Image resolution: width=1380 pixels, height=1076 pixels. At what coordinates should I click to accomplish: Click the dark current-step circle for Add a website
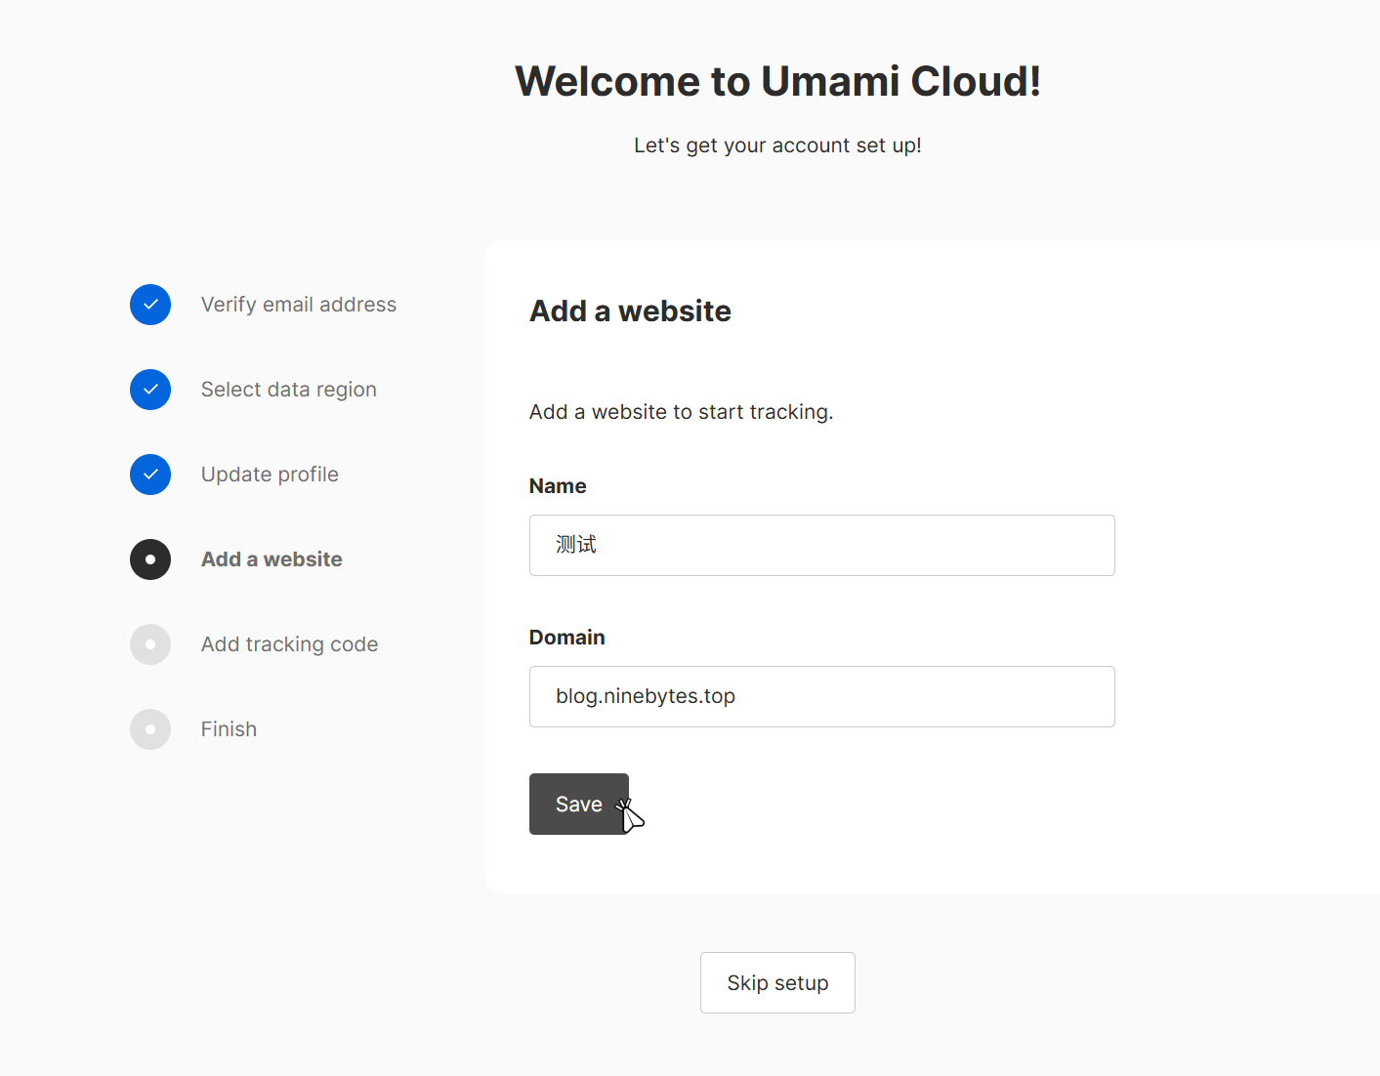click(x=150, y=559)
